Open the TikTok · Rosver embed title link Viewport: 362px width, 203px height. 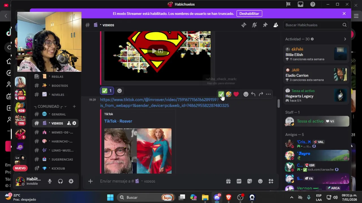118,121
